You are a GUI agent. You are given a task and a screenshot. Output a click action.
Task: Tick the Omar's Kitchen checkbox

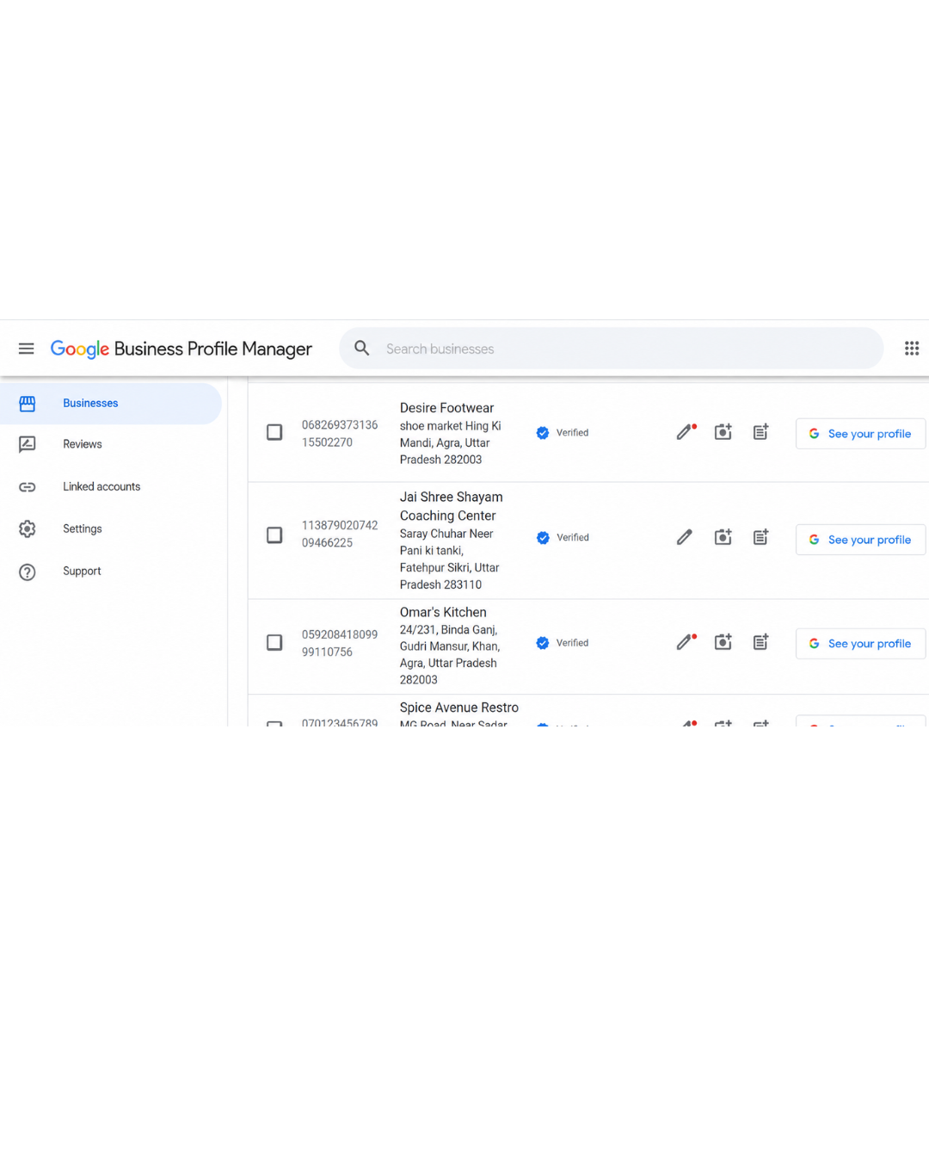click(x=274, y=643)
